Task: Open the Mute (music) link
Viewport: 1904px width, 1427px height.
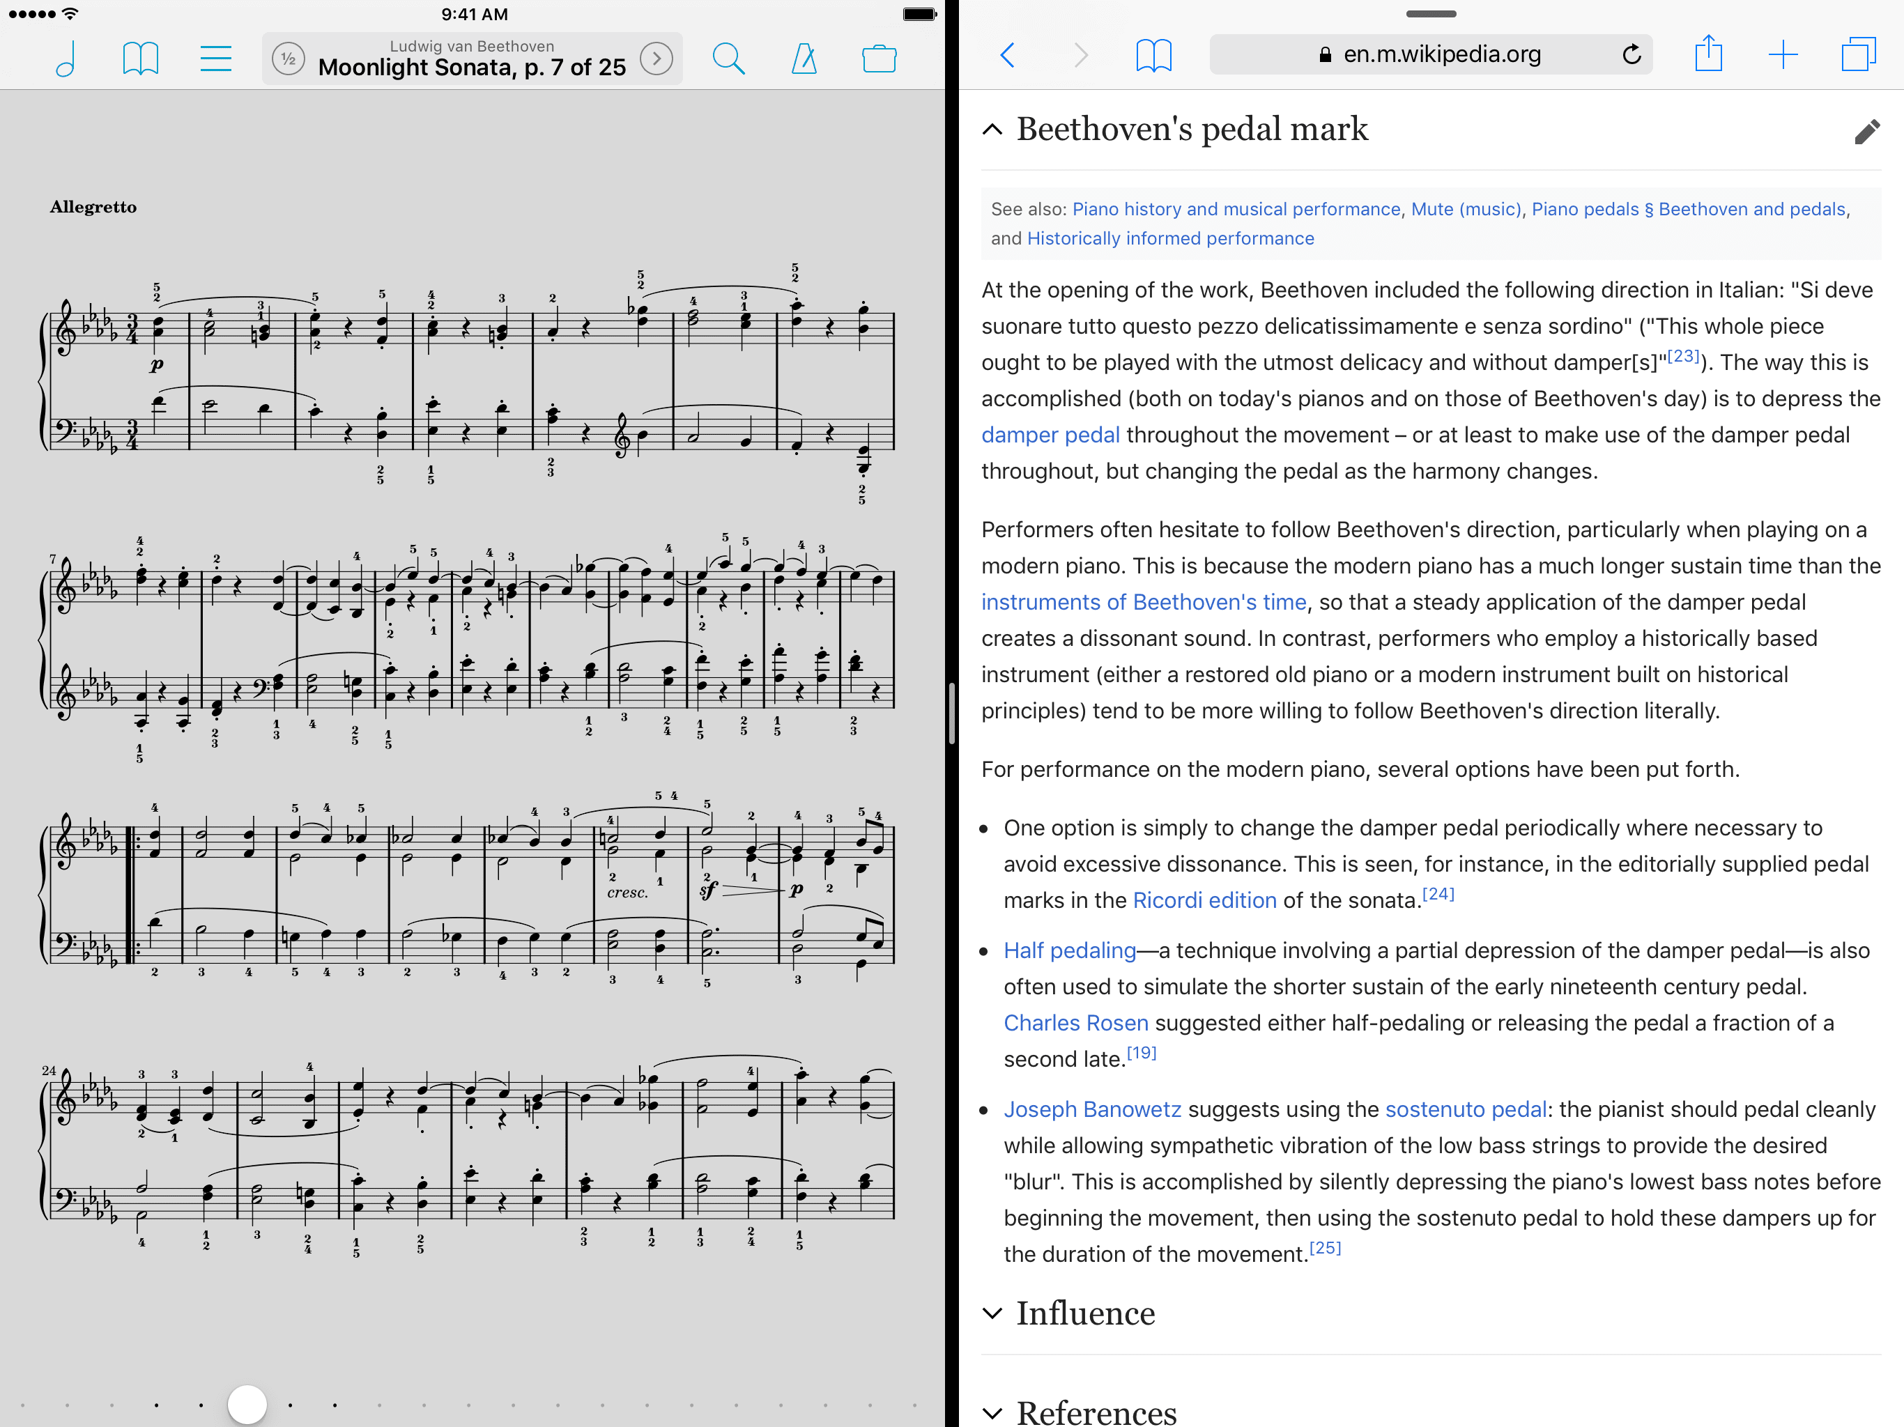Action: coord(1466,209)
